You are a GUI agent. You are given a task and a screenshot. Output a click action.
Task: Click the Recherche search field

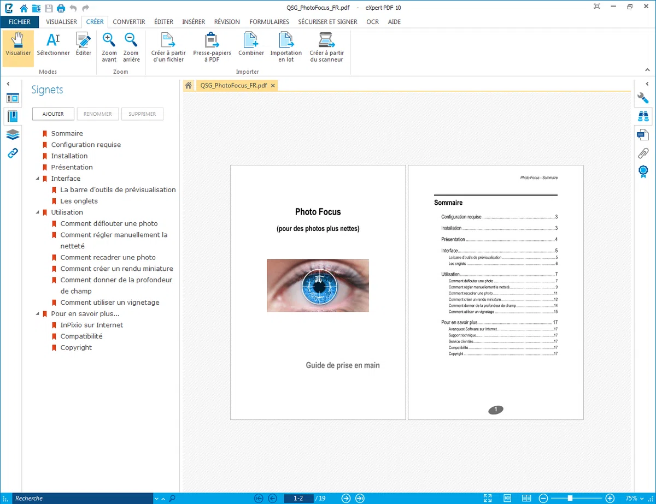(82, 498)
